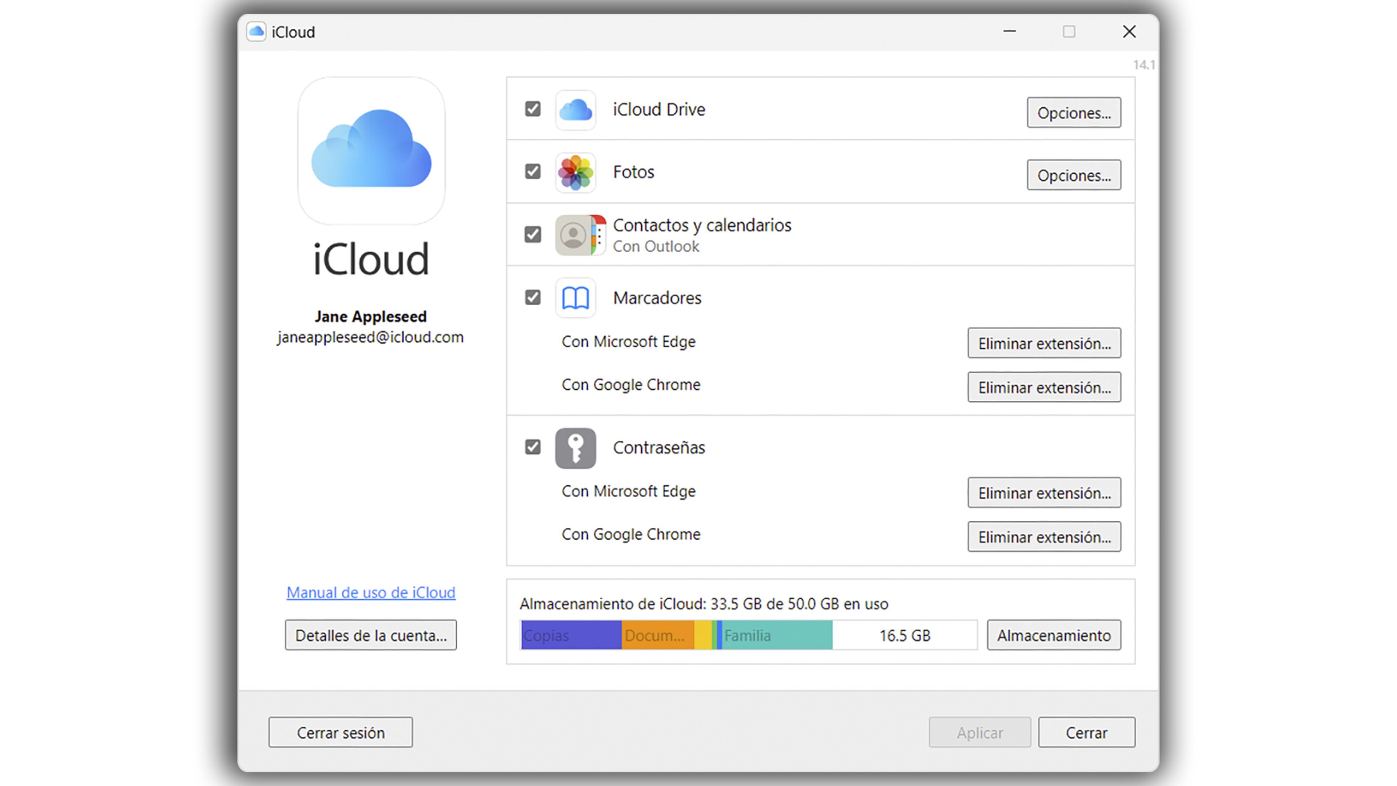Open Opciones for Fotos
The height and width of the screenshot is (786, 1397).
click(x=1074, y=175)
